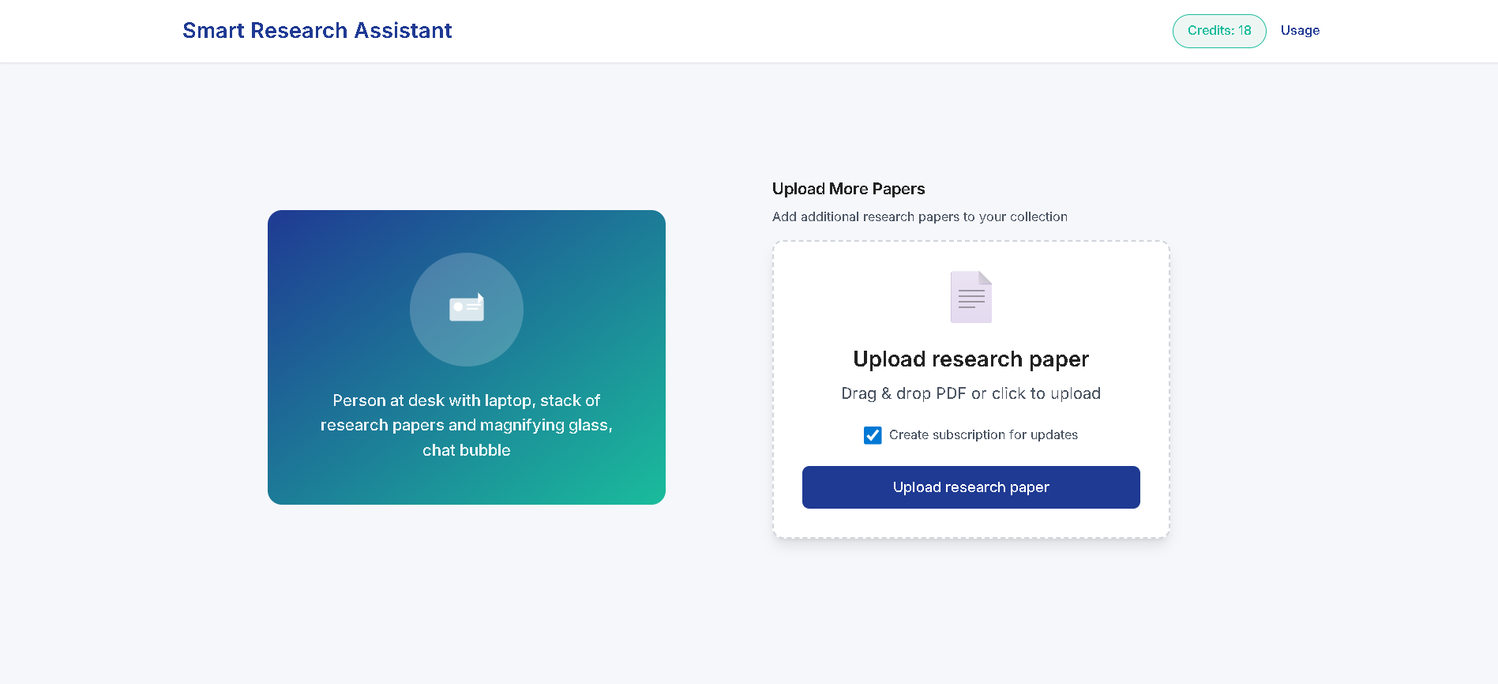Click the document icon in upload area

click(971, 297)
